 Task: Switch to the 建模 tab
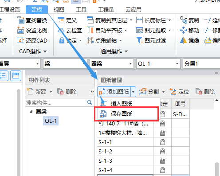tap(37, 10)
